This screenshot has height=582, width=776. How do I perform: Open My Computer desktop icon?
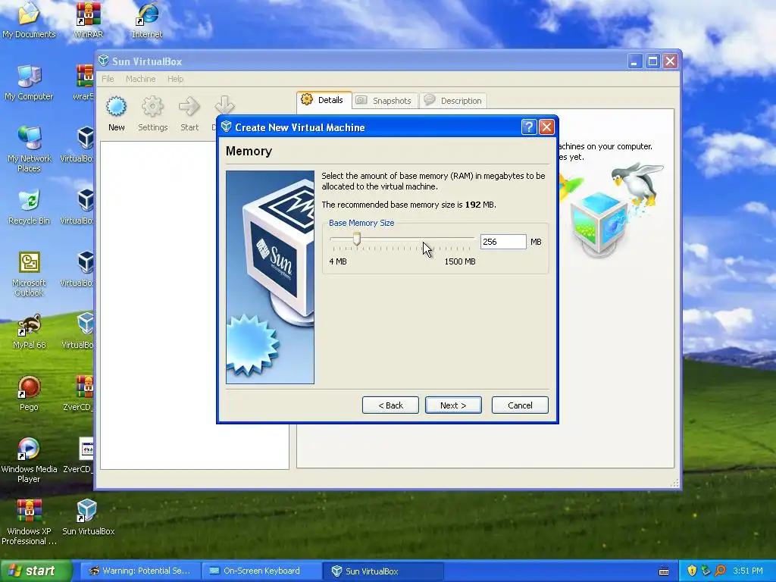tap(29, 83)
